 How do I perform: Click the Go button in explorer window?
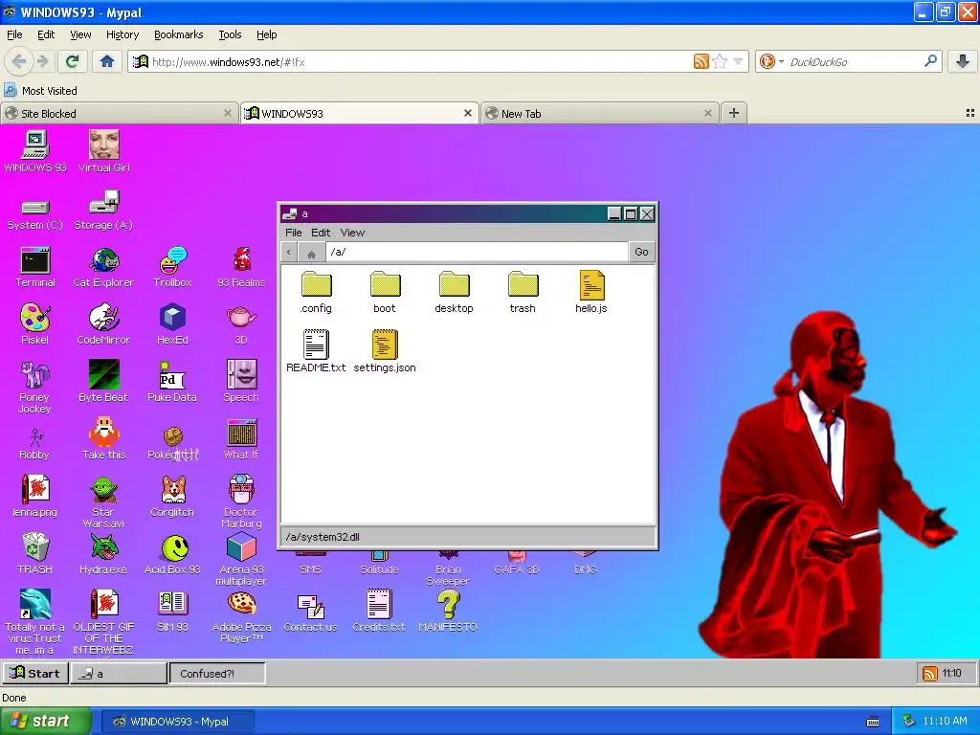coord(641,252)
